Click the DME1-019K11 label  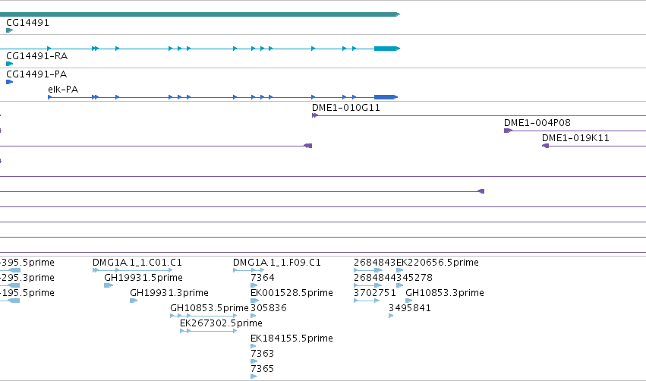[575, 138]
